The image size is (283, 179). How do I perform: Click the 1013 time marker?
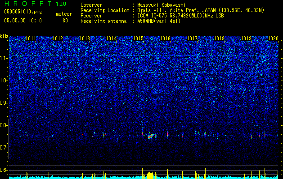(85, 38)
